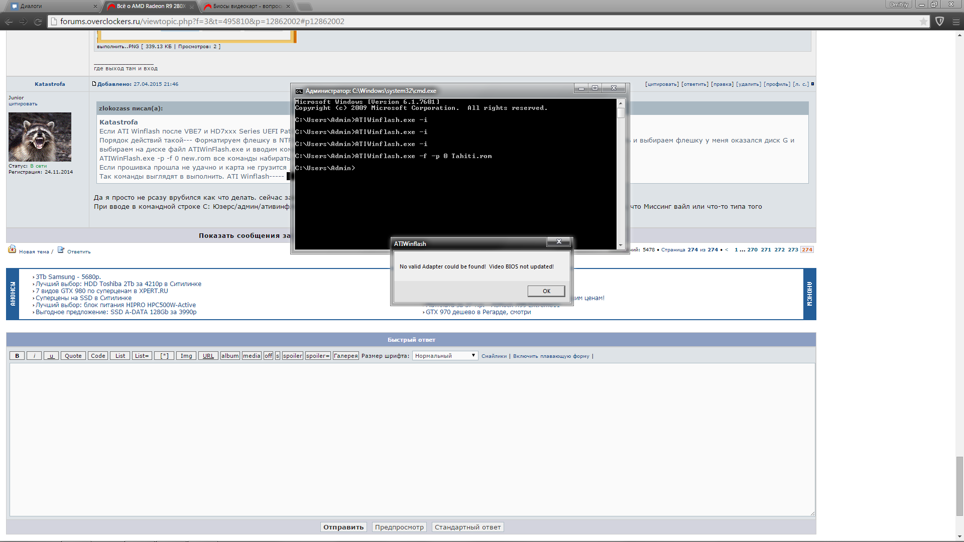Click the reply pencil icon

pos(61,250)
